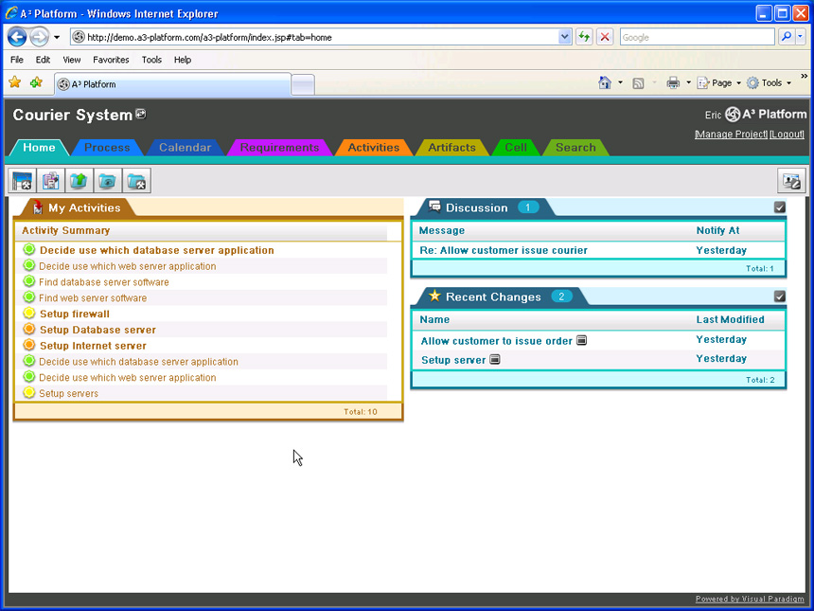
Task: Click the green status icon for Find database server software
Action: (29, 281)
